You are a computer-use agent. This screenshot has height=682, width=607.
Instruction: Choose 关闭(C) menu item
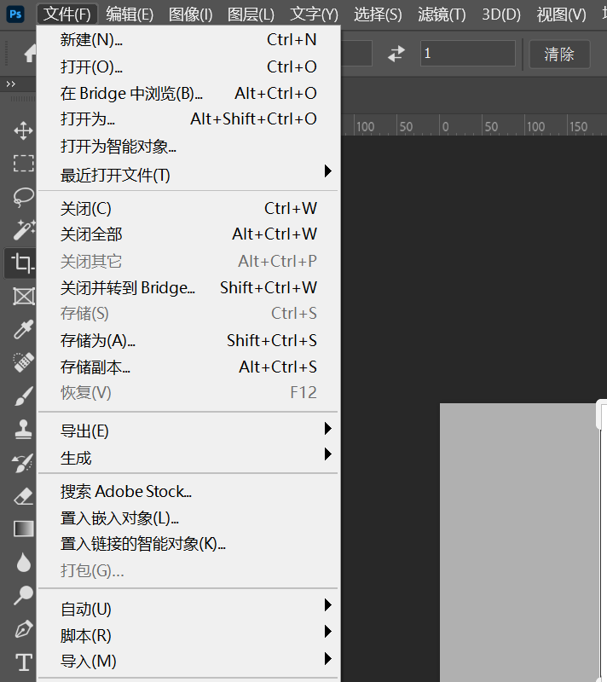click(188, 208)
